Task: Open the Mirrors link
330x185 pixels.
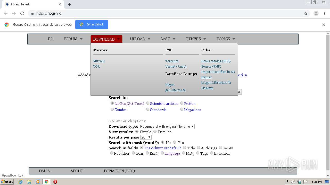Action: click(x=99, y=61)
